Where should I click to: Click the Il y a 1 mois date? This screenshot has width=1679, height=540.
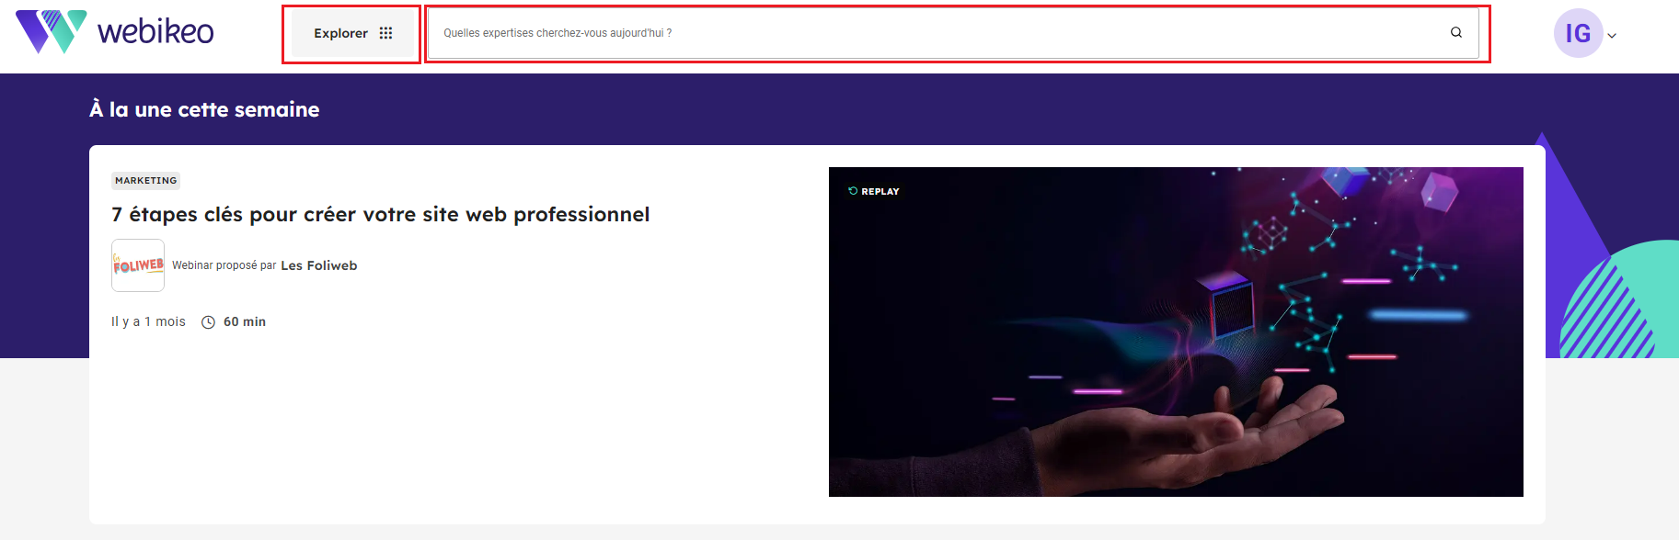pos(148,322)
